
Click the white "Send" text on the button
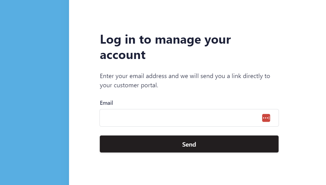(x=189, y=144)
